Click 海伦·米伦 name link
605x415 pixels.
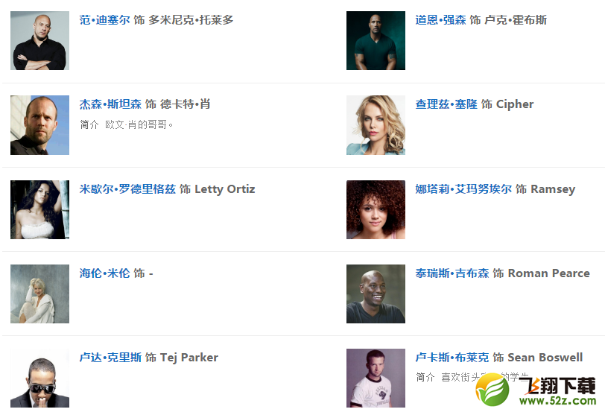point(104,273)
